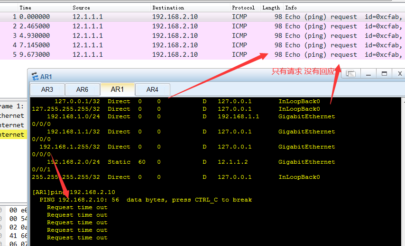Click Echo (ping) request info of packet 2
The height and width of the screenshot is (246, 405).
(321, 26)
